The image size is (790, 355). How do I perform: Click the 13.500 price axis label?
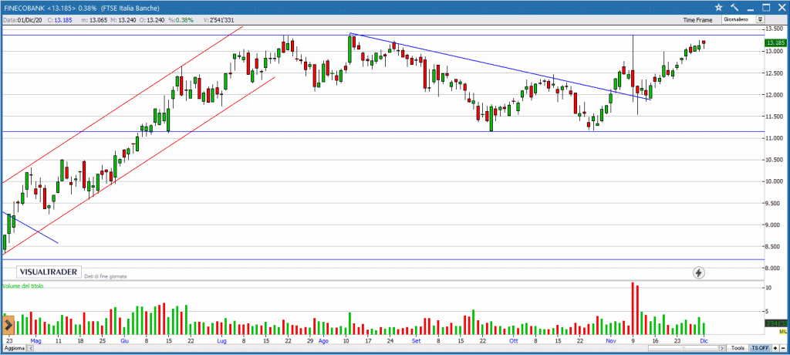(x=775, y=29)
